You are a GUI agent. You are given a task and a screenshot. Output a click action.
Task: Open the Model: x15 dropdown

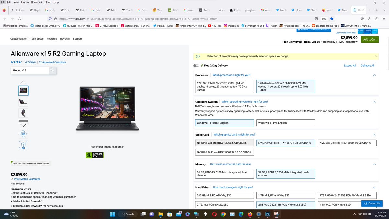[x=33, y=70]
